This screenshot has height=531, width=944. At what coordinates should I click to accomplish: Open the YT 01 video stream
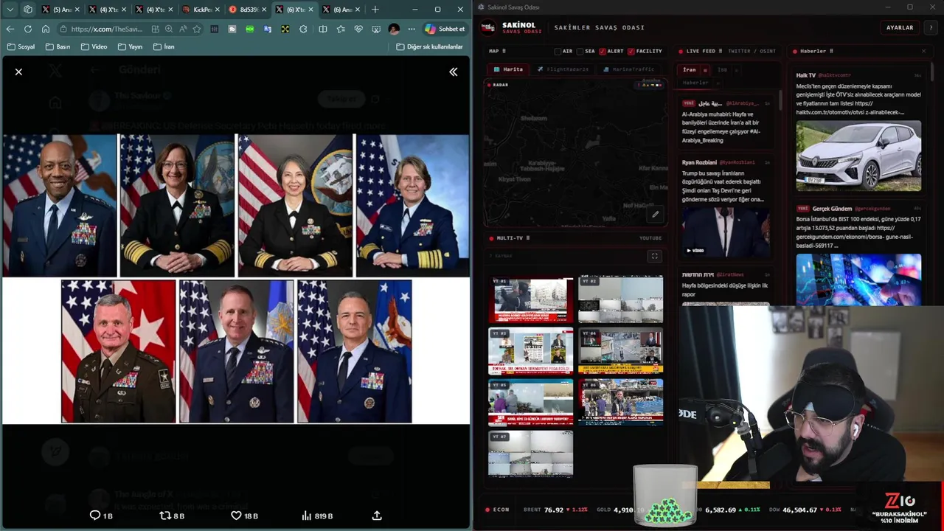(530, 300)
